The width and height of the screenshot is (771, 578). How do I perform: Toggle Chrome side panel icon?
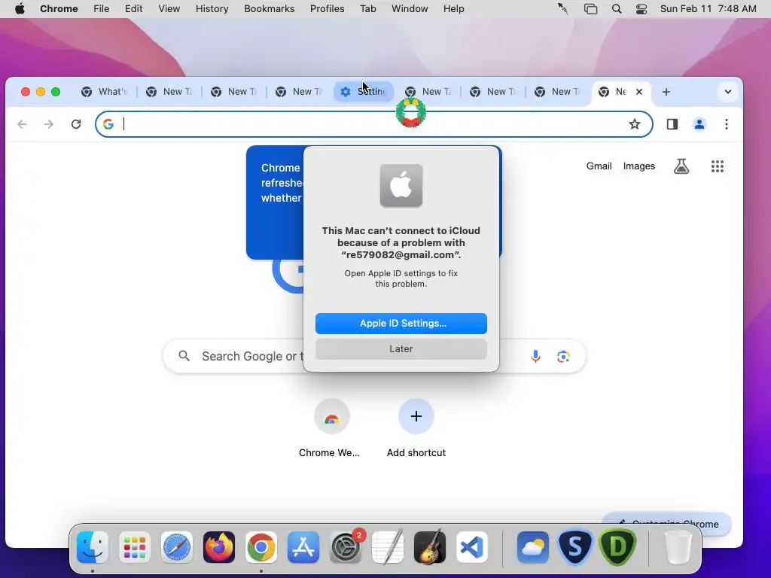click(672, 124)
